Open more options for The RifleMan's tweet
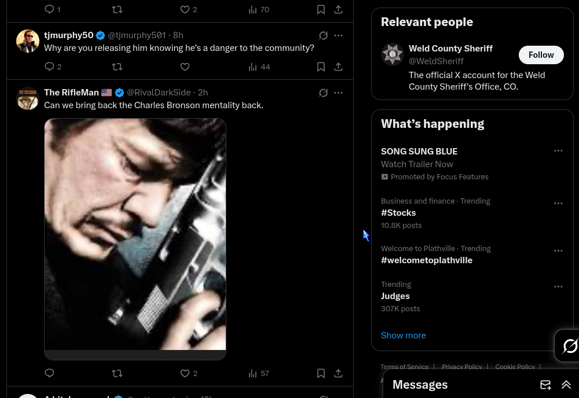The image size is (579, 398). (x=339, y=93)
